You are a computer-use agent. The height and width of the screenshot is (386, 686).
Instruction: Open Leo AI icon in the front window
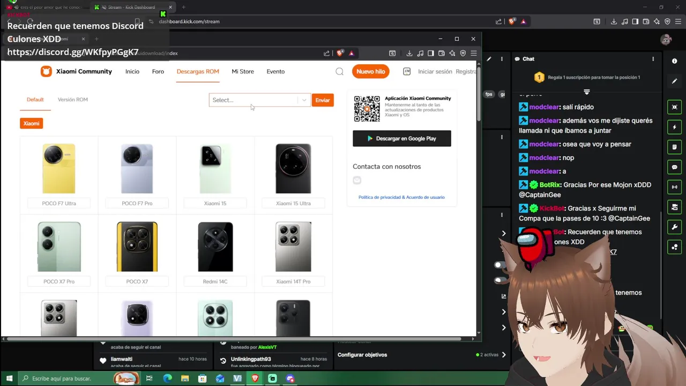[452, 53]
